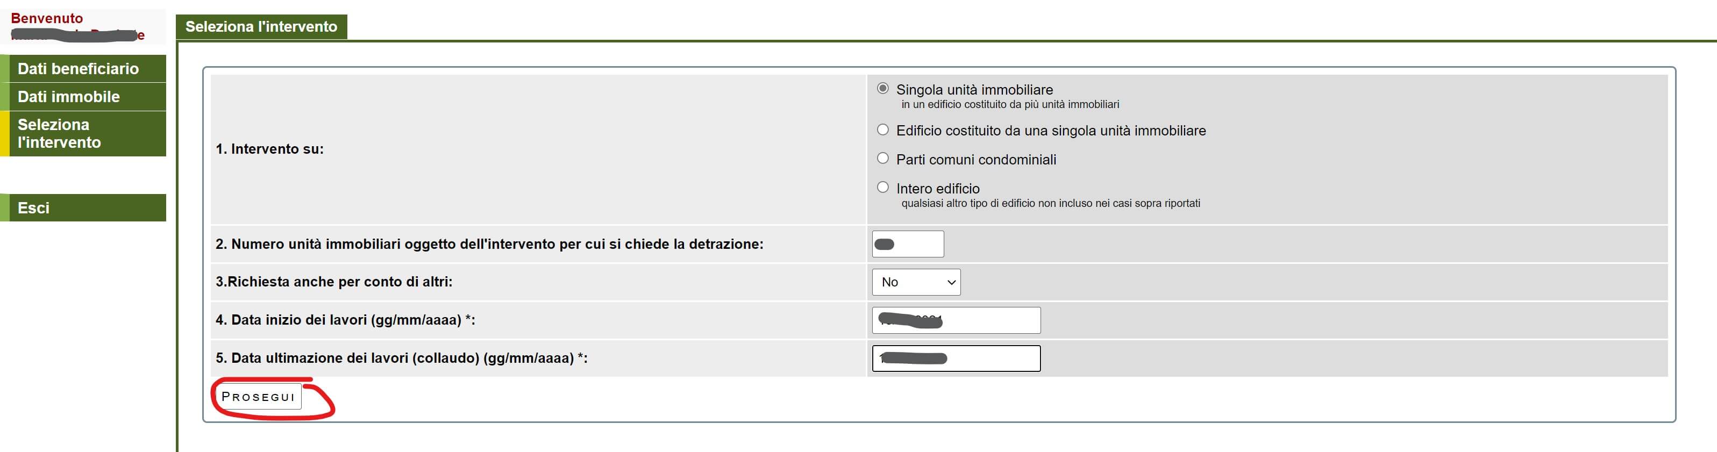Click the 'Intervento su' question label
This screenshot has height=452, width=1717.
[x=269, y=149]
